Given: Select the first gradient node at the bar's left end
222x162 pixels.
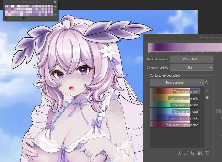Looking at the screenshot, I should pos(149,53).
